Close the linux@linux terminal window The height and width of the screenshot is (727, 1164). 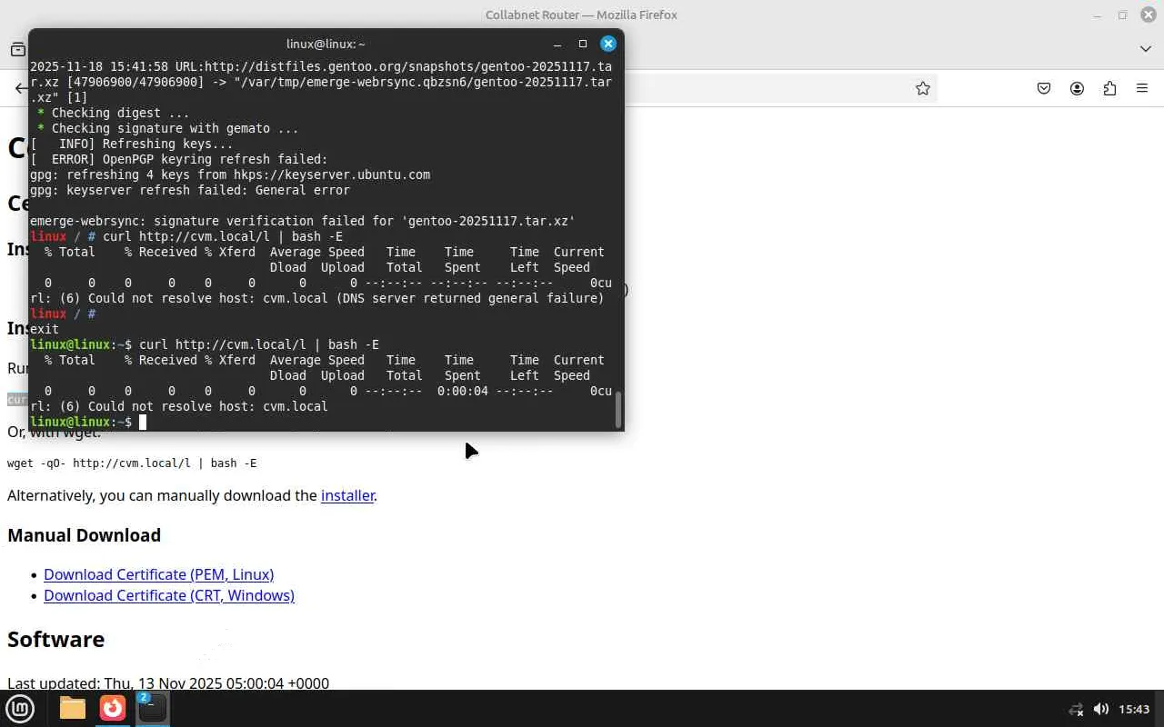pos(608,44)
